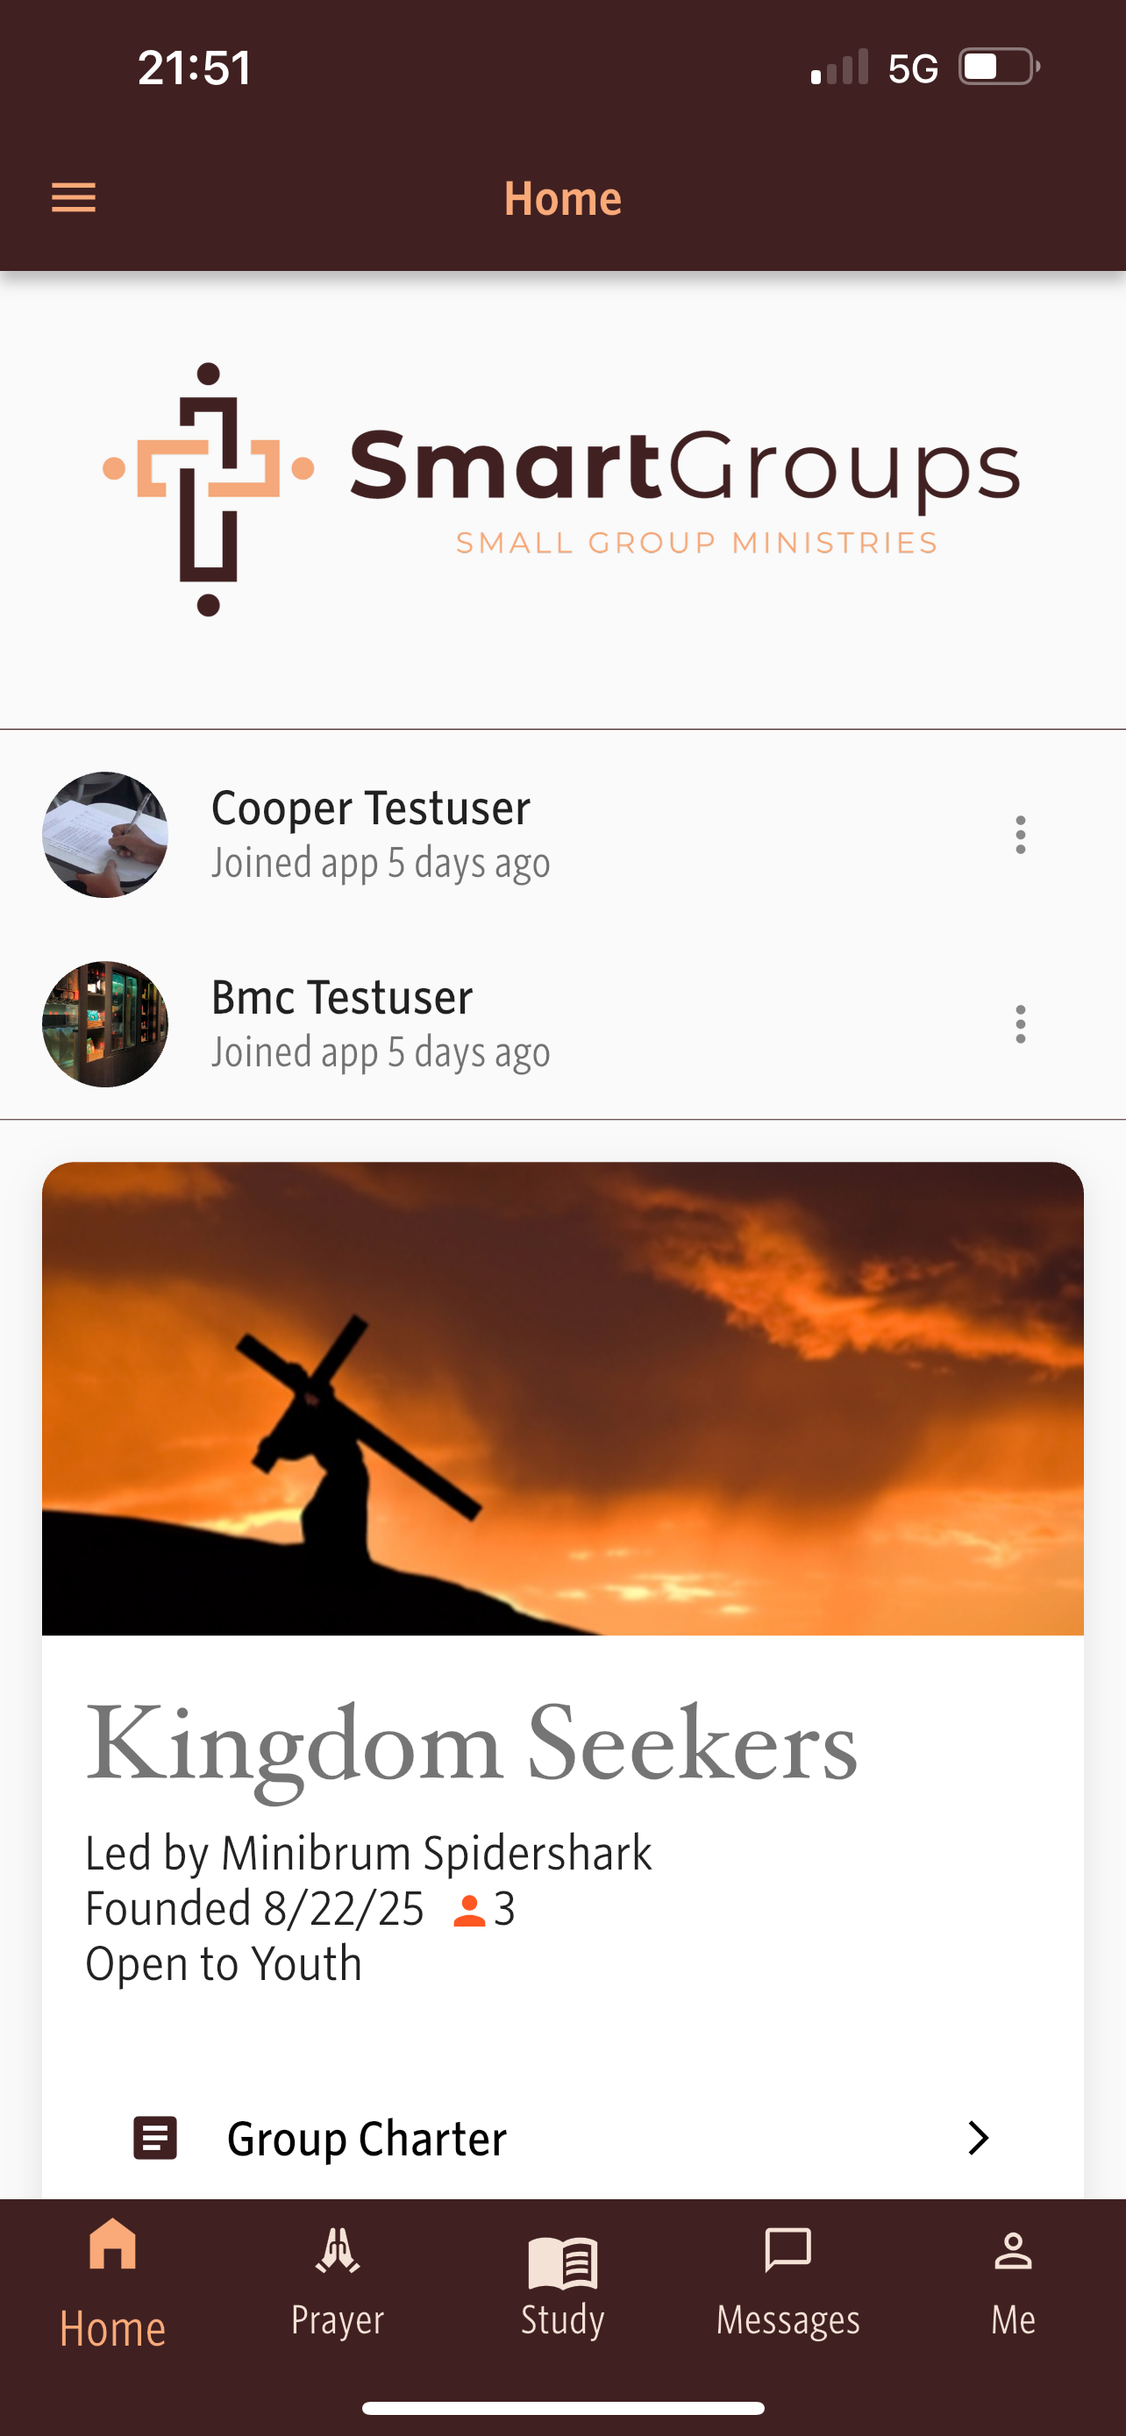1126x2436 pixels.
Task: View Bmc Testuser's profile picture
Action: click(x=105, y=1024)
